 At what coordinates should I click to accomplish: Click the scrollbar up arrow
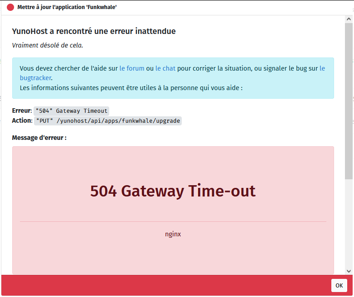349,19
